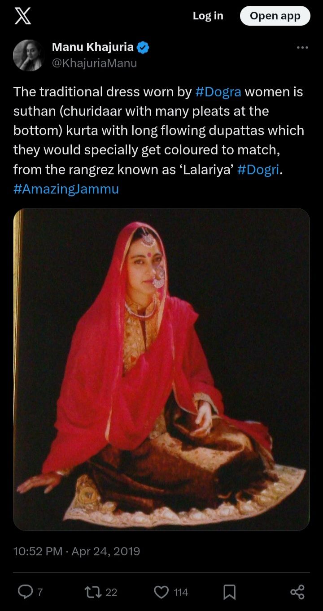Bookmark this post

click(x=230, y=592)
